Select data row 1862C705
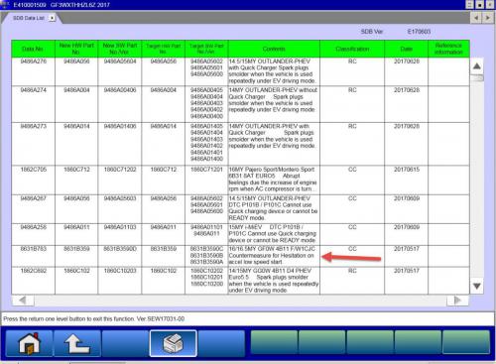The width and height of the screenshot is (496, 364). pyautogui.click(x=240, y=180)
